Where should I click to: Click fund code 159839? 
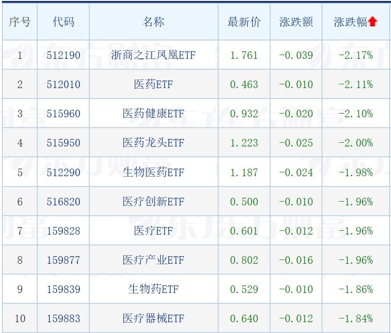pyautogui.click(x=63, y=289)
